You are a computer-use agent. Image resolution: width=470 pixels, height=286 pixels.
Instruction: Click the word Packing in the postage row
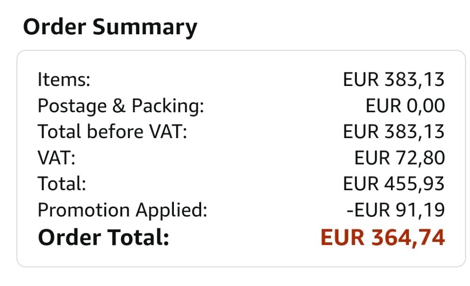click(x=168, y=107)
